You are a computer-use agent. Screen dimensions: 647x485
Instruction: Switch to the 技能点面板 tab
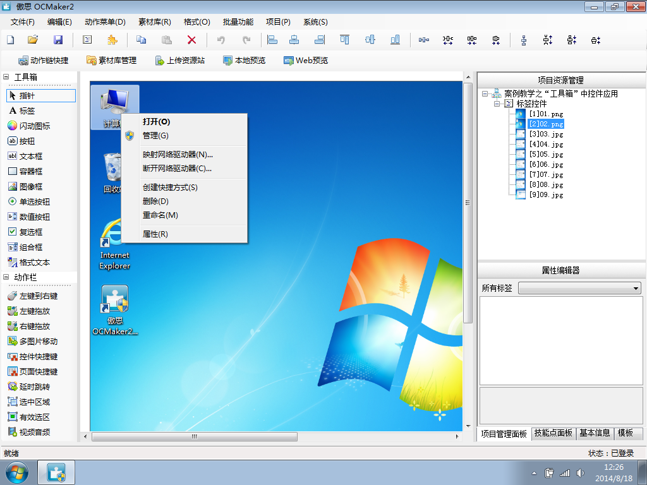pos(553,433)
